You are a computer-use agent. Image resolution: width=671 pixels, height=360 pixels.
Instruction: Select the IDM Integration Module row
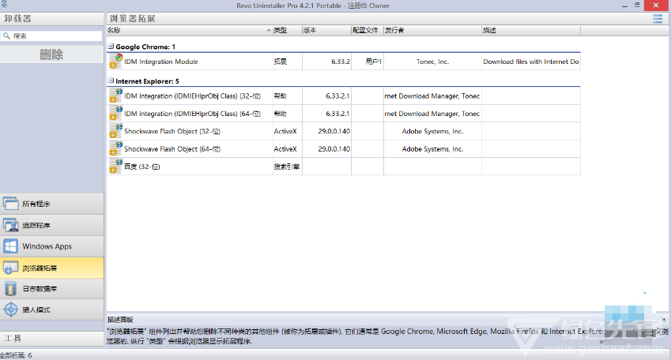[343, 61]
